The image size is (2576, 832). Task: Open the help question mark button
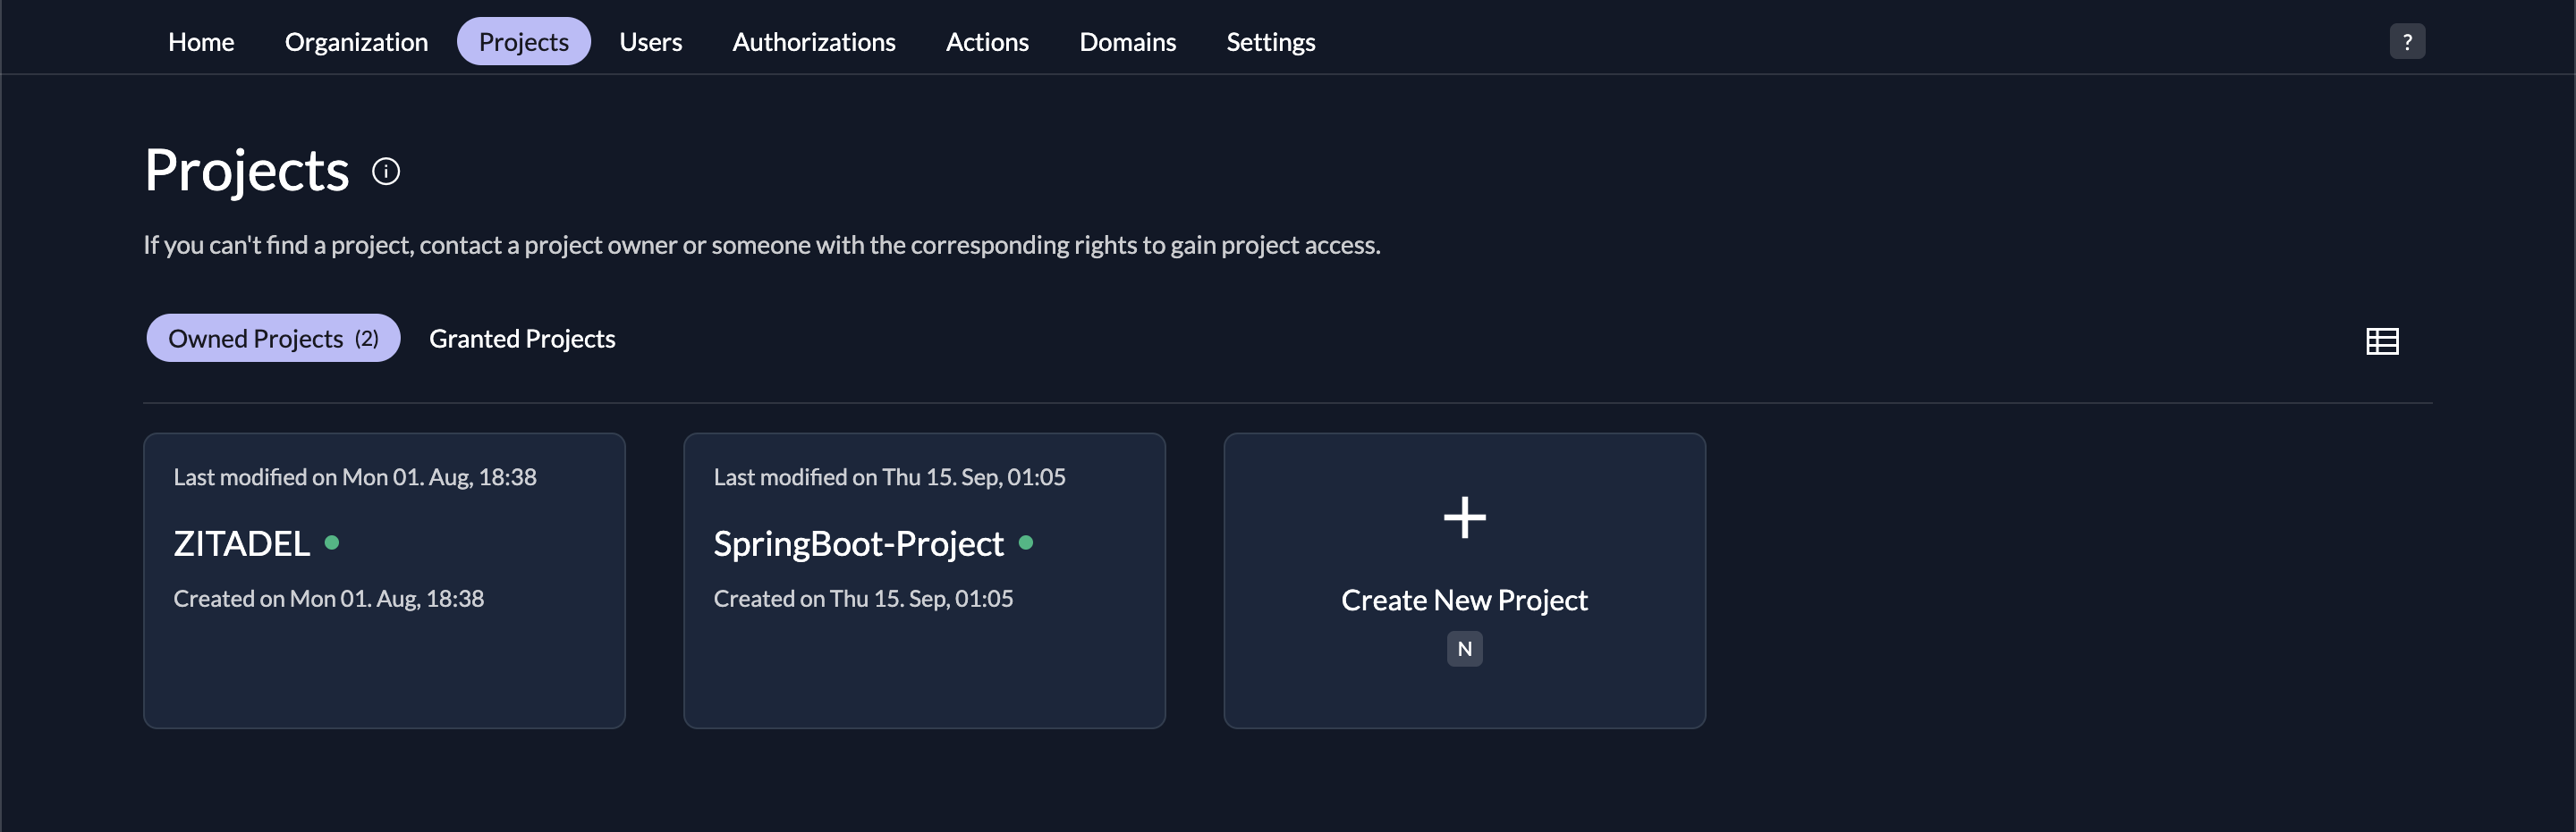tap(2407, 42)
